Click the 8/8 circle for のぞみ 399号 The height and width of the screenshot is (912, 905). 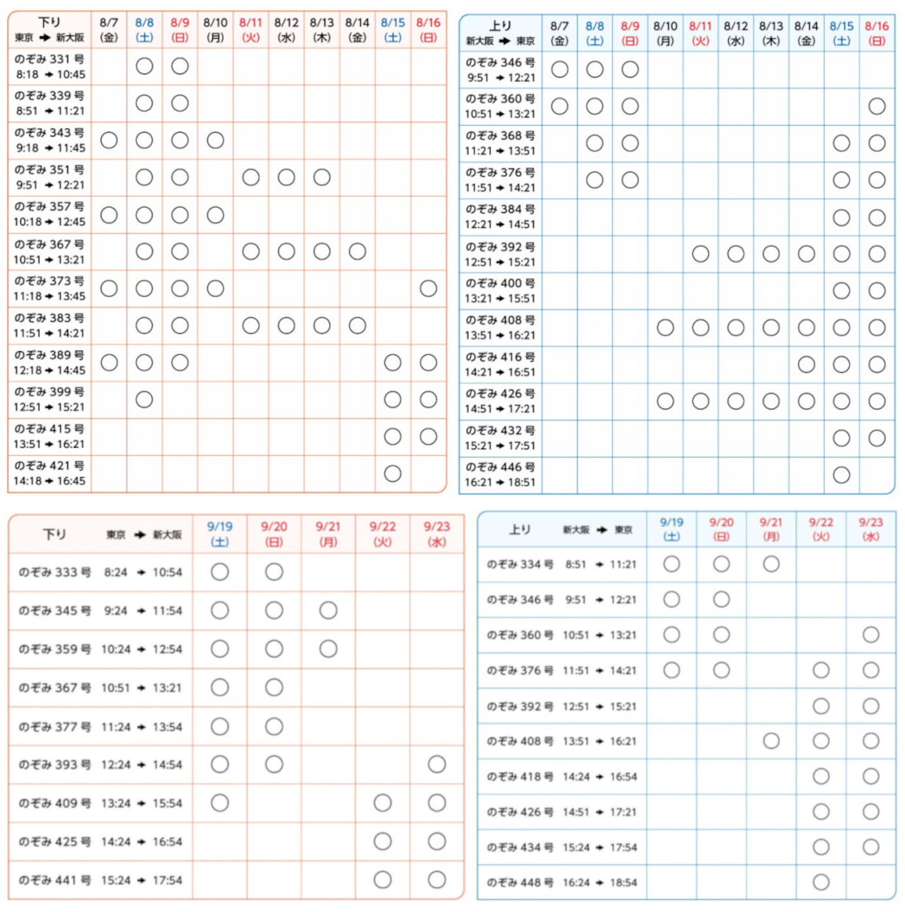144,399
